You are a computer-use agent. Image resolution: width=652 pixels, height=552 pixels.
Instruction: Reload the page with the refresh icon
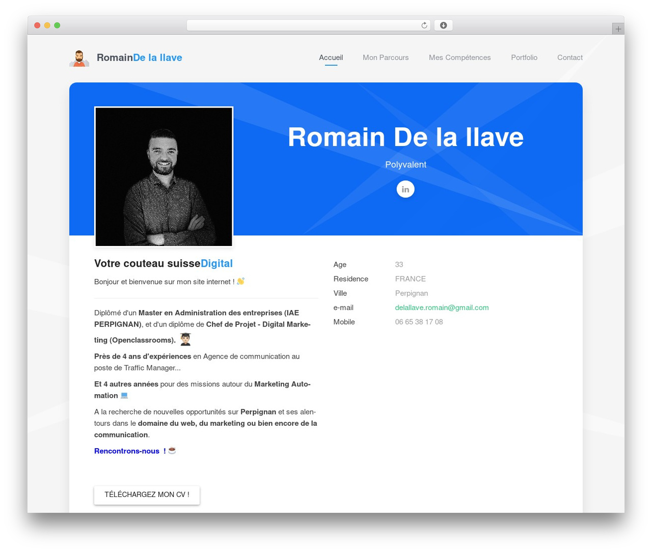[424, 25]
